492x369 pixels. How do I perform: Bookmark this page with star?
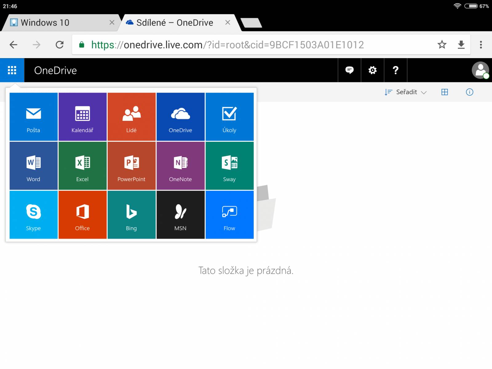(442, 45)
